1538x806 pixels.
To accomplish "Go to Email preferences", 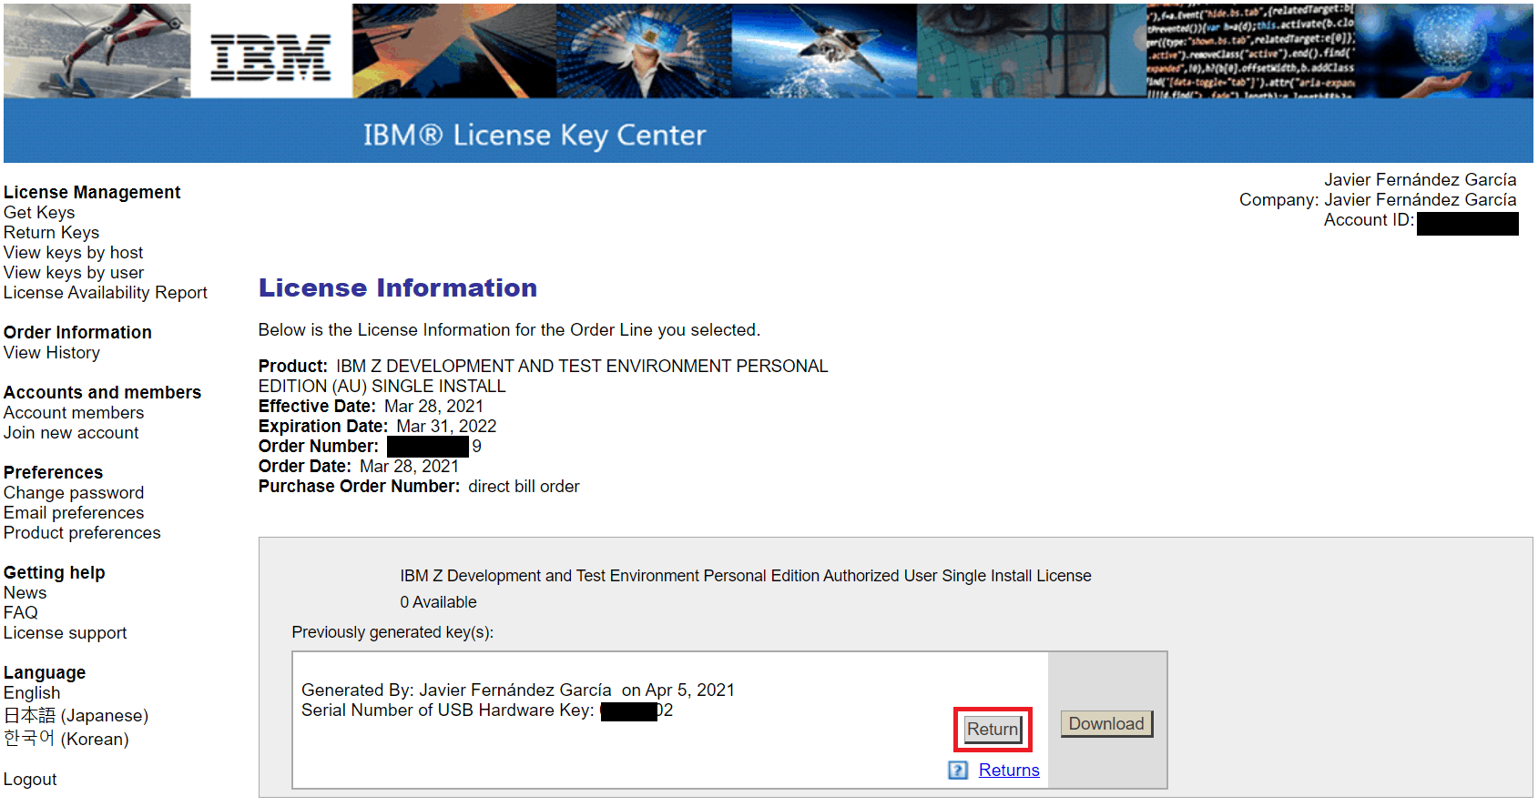I will pos(73,513).
